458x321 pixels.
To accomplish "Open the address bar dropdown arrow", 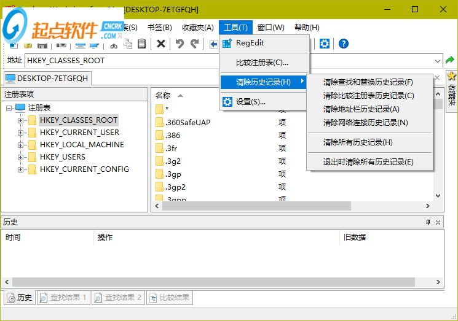I will (x=438, y=61).
